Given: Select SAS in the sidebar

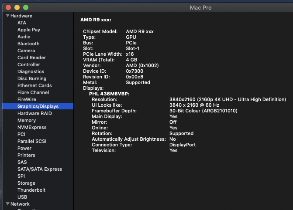Looking at the screenshot, I should (22, 162).
